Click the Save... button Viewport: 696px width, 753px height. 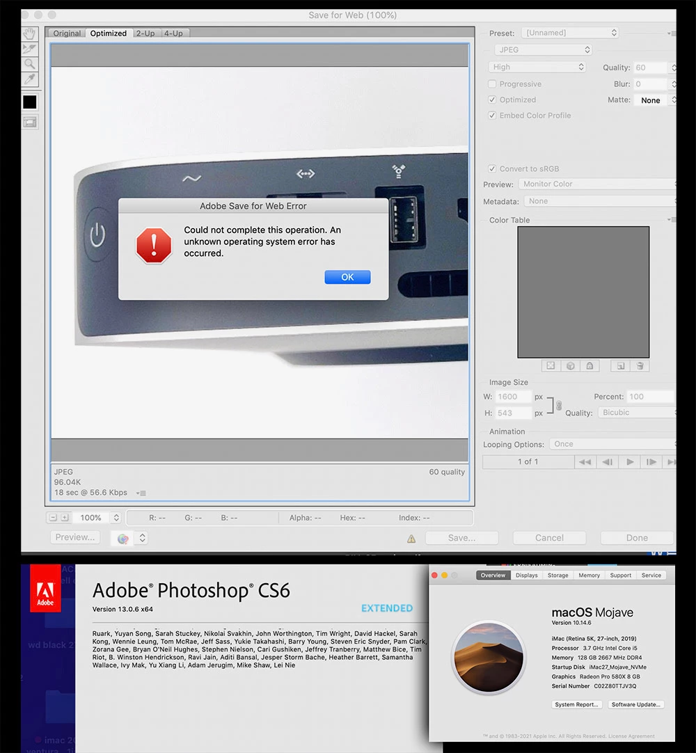[x=461, y=538]
